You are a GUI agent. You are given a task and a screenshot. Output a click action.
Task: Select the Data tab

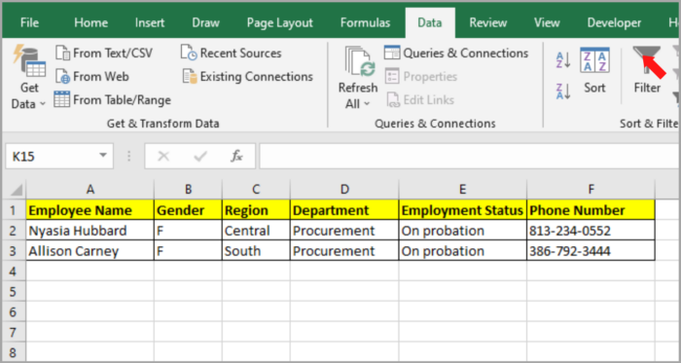[x=430, y=22]
